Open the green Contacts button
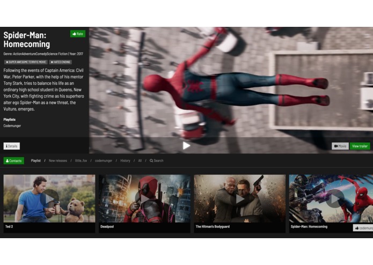This screenshot has height=265, width=373. tap(14, 161)
